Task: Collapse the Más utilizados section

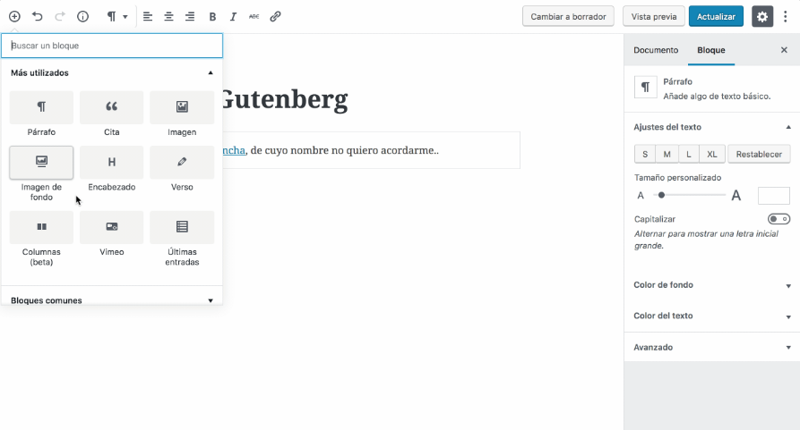Action: [x=112, y=72]
